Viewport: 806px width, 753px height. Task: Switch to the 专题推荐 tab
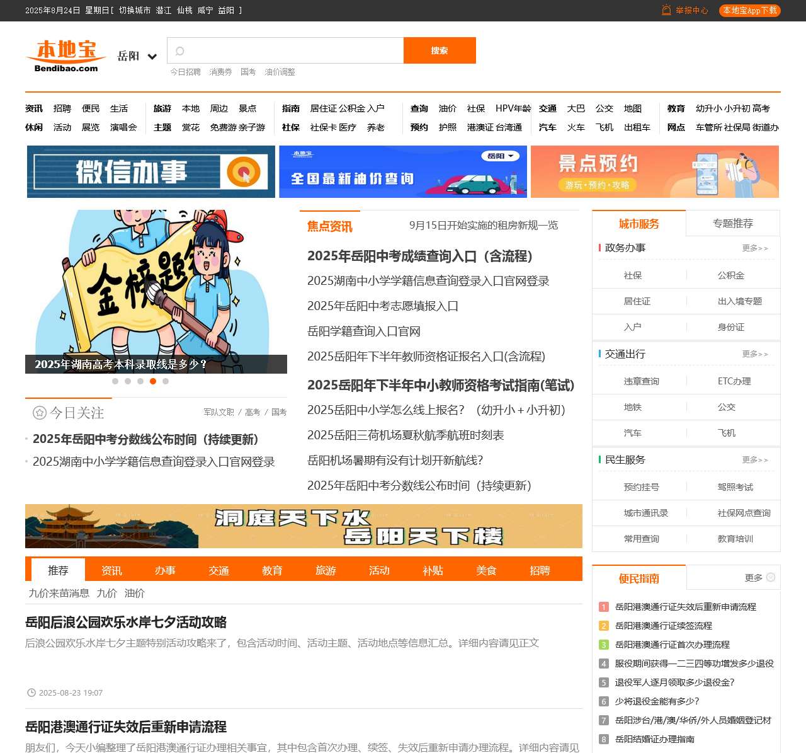tap(734, 223)
